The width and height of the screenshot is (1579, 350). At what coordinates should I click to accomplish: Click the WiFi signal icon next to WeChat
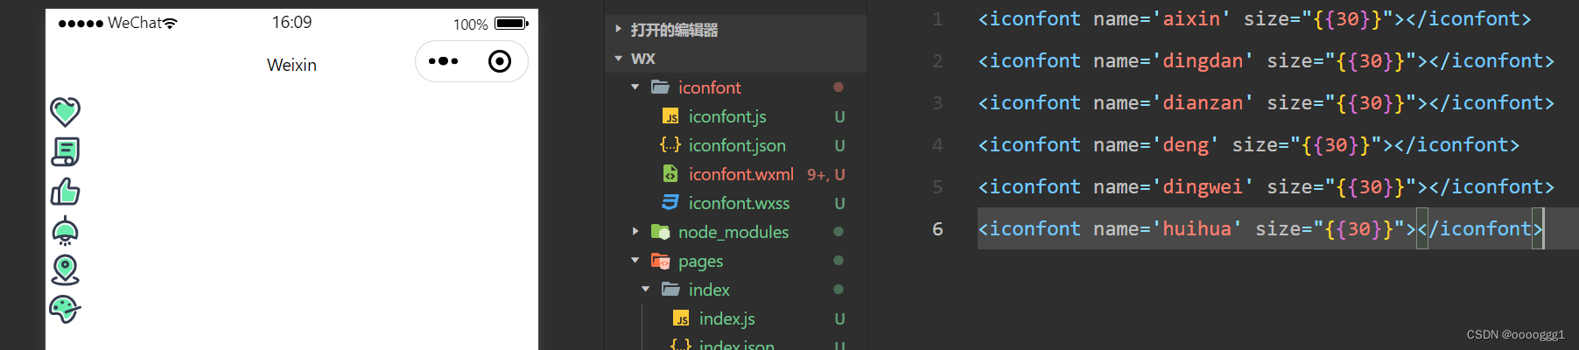point(170,23)
